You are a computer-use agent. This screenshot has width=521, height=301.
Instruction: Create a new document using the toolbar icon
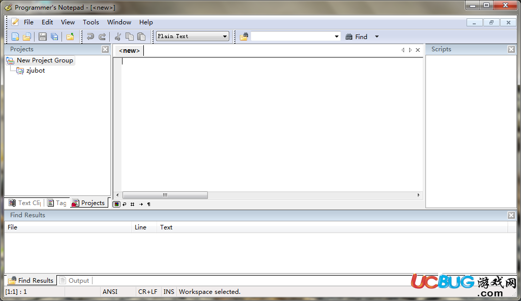tap(15, 37)
